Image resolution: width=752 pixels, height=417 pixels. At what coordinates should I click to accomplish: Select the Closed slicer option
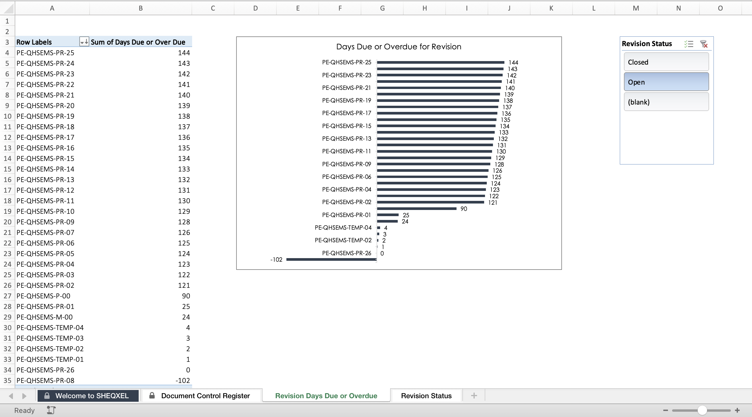tap(666, 62)
